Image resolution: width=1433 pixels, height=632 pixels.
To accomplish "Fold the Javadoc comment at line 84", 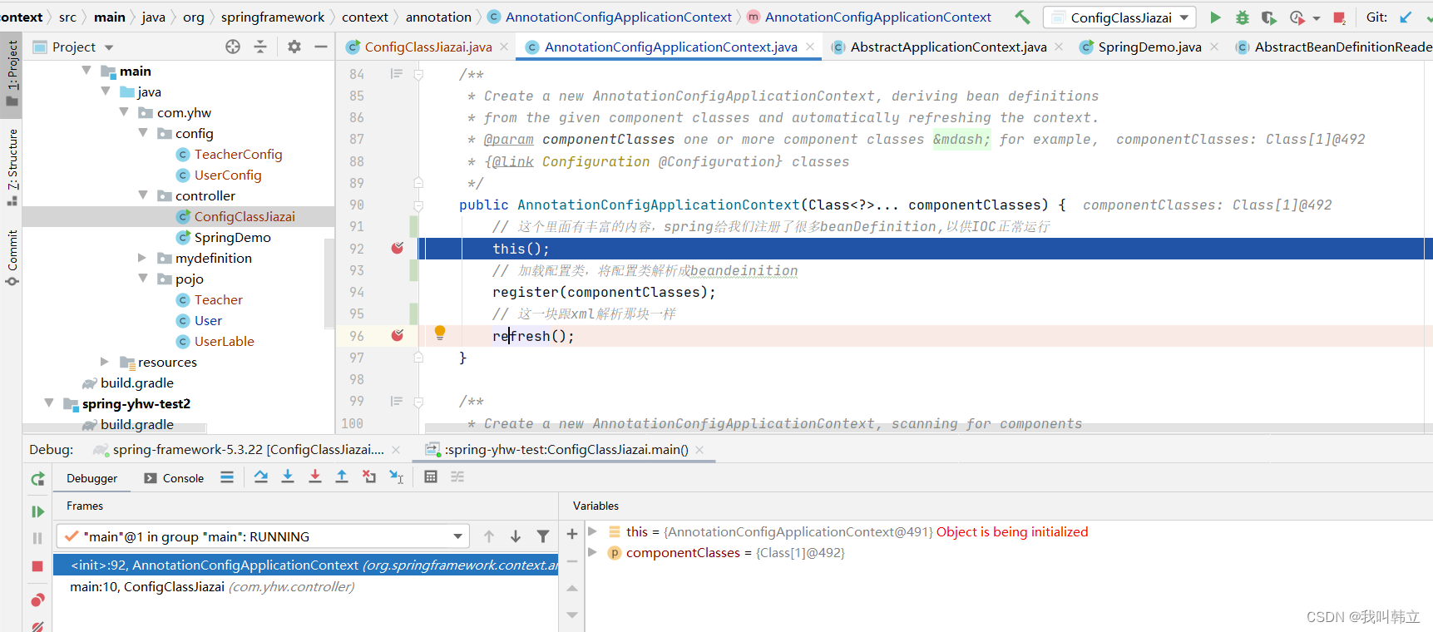I will (419, 75).
